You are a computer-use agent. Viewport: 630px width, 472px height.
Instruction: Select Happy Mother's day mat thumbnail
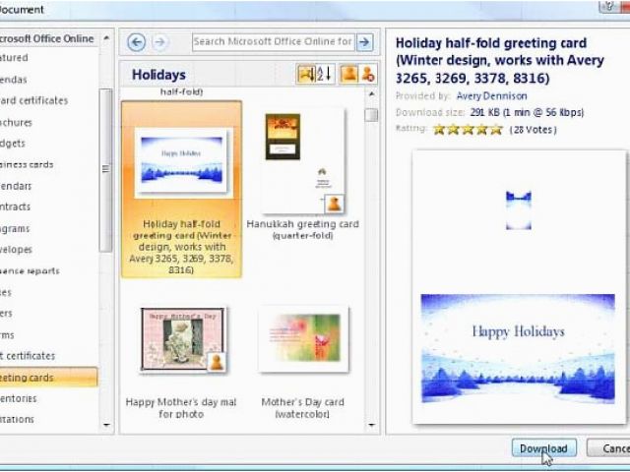pyautogui.click(x=182, y=339)
